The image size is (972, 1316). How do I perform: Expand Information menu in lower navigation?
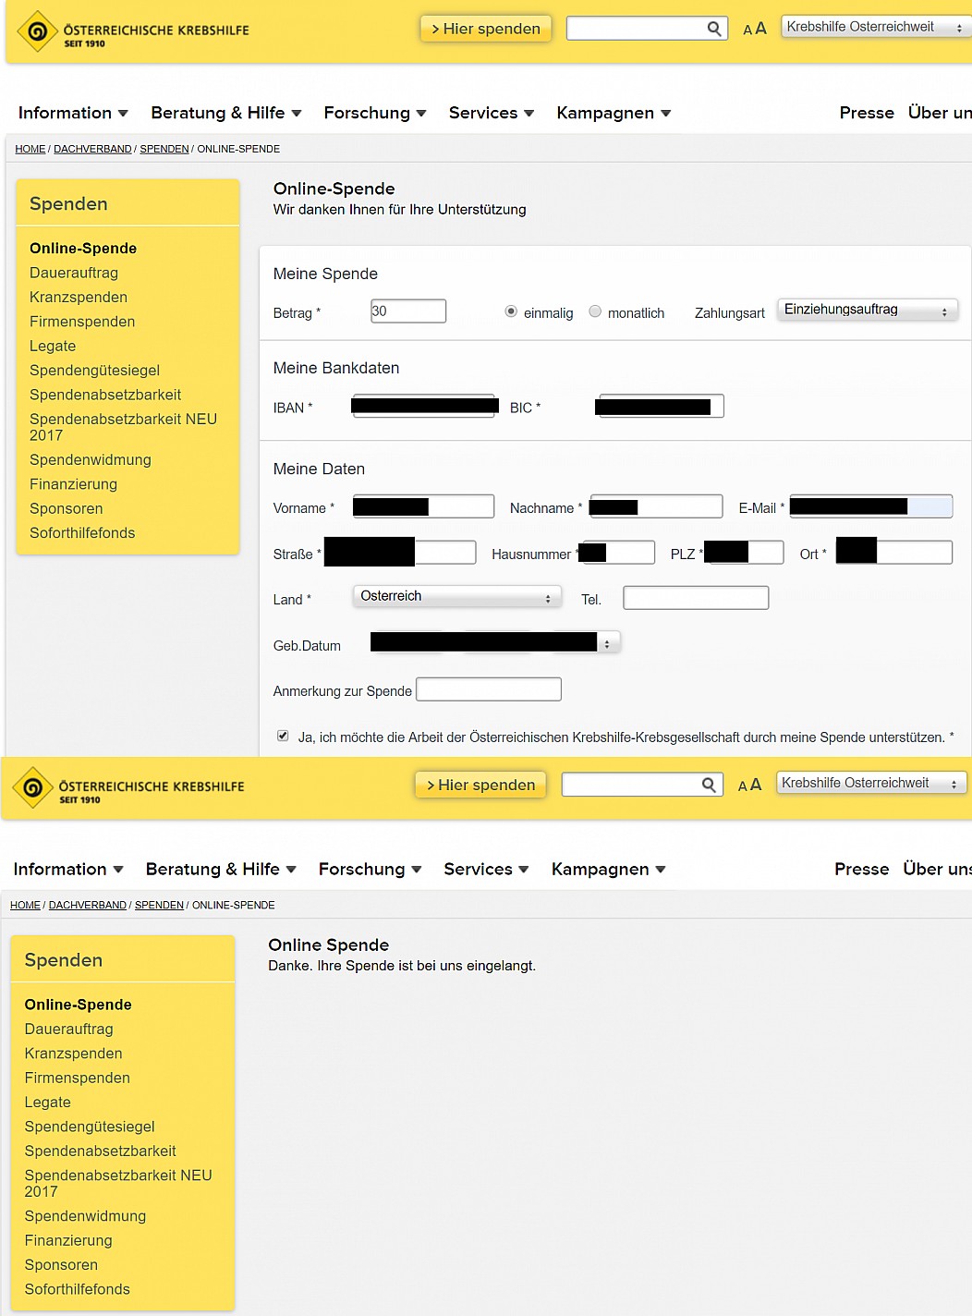point(68,869)
